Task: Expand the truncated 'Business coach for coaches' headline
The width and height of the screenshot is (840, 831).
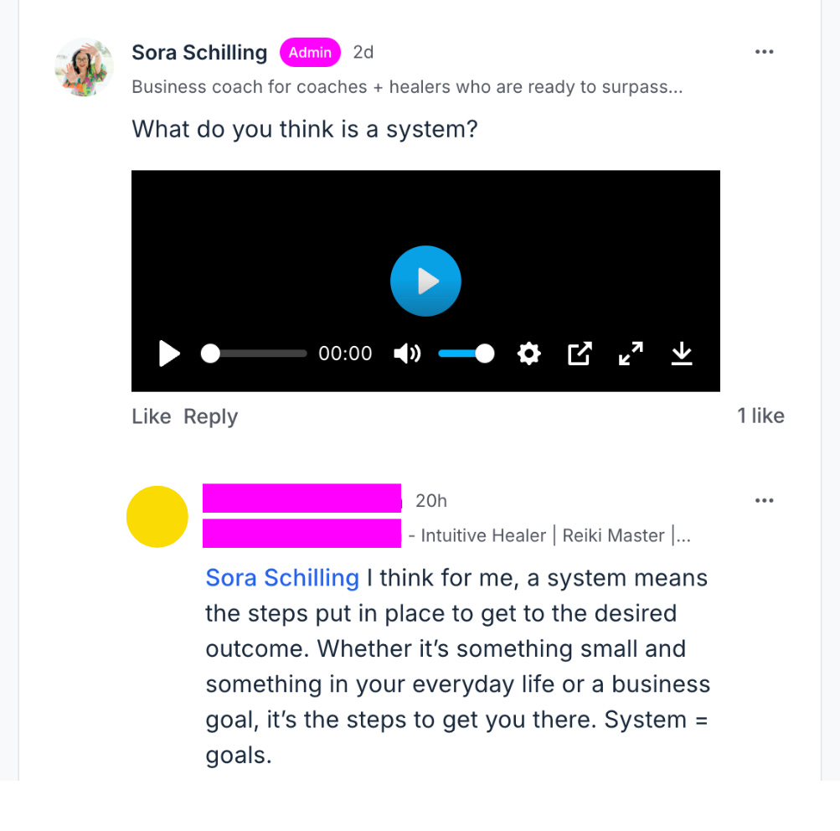Action: coord(407,87)
